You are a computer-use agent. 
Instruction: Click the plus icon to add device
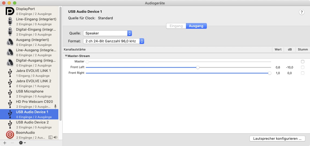[5, 143]
